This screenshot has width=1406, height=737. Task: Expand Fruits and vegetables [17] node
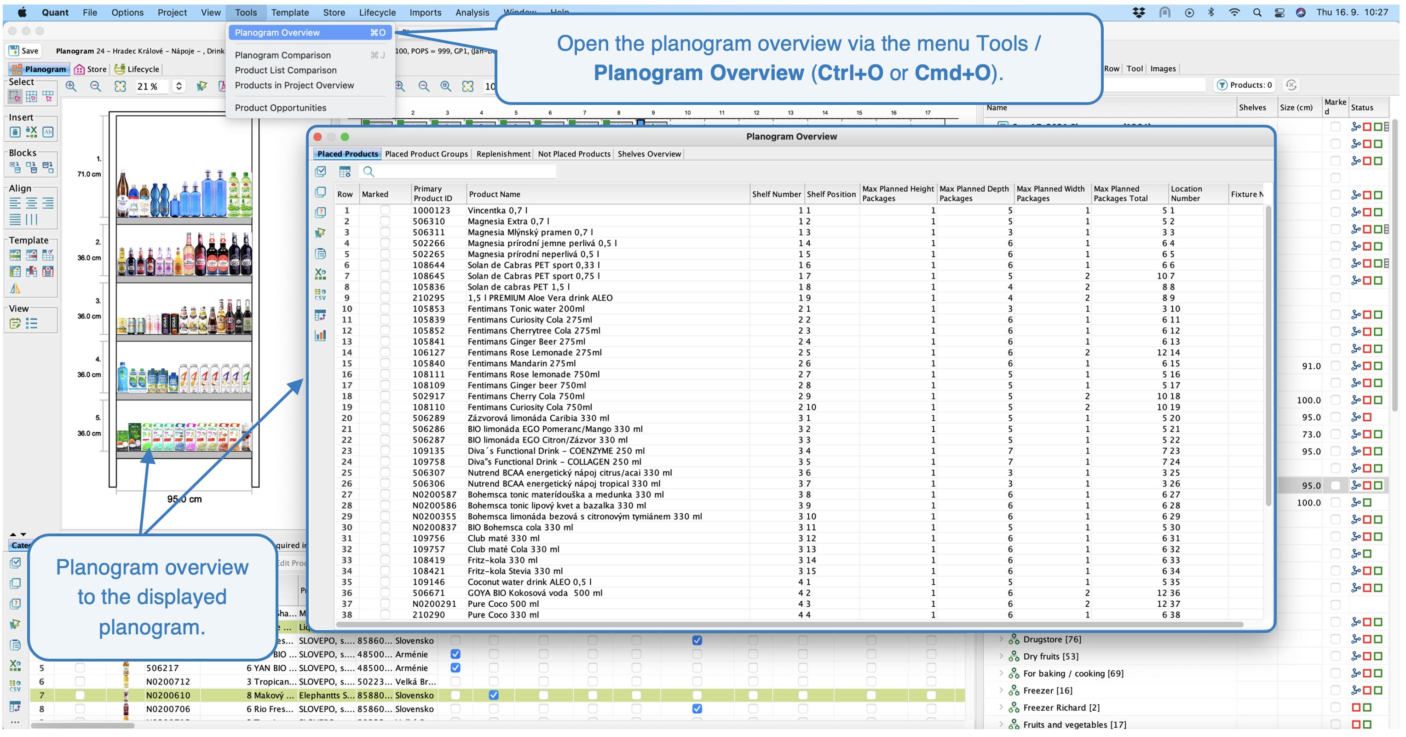coord(1001,724)
